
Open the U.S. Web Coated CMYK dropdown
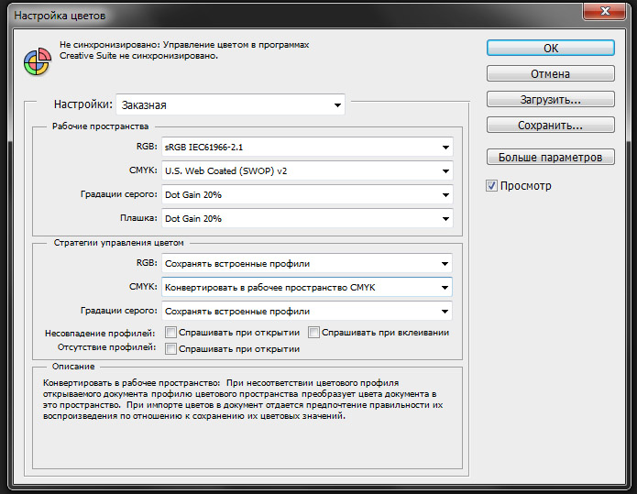[x=307, y=171]
